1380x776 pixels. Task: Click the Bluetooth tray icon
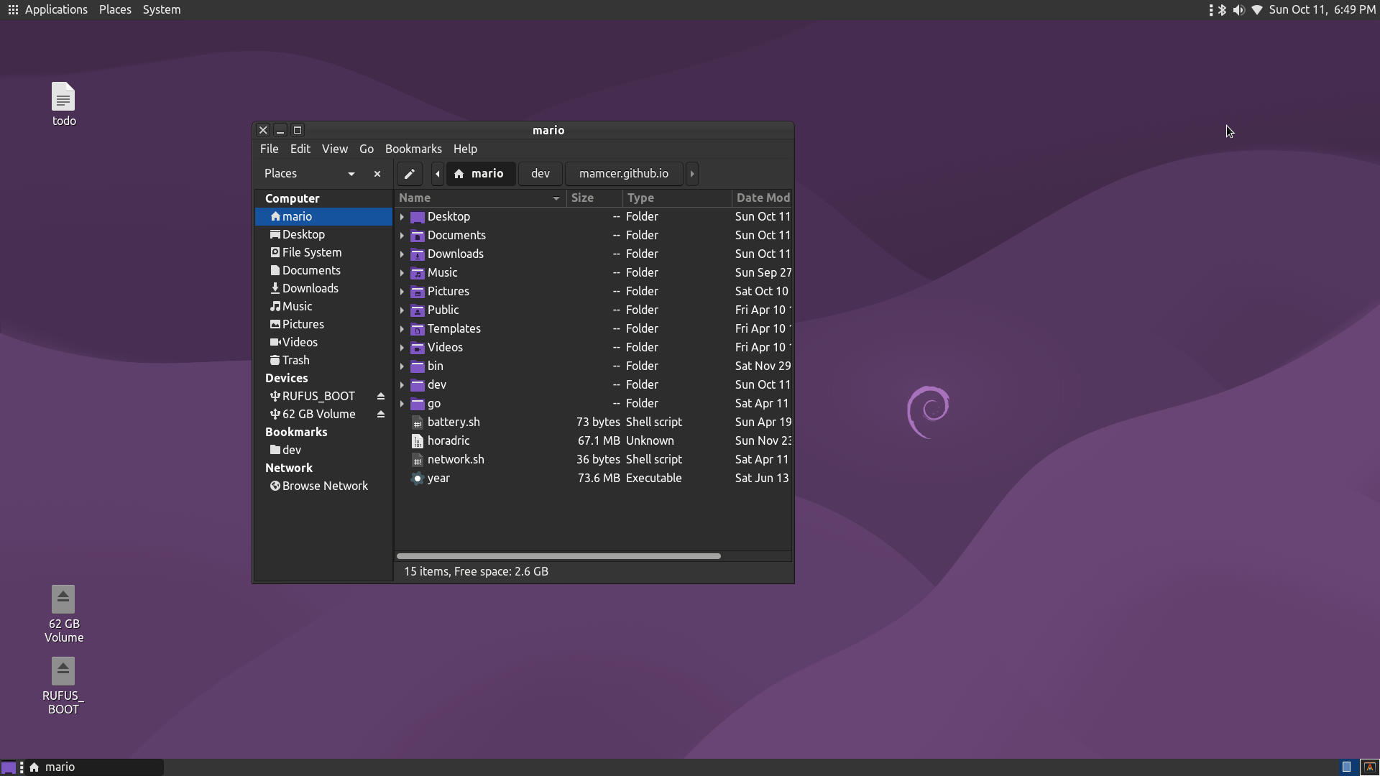pyautogui.click(x=1222, y=10)
